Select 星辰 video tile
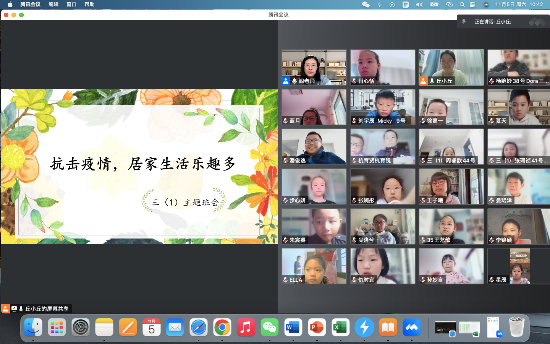 (x=519, y=266)
